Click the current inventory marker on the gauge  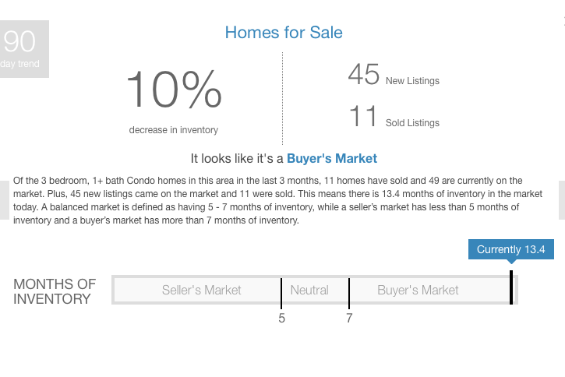point(511,287)
